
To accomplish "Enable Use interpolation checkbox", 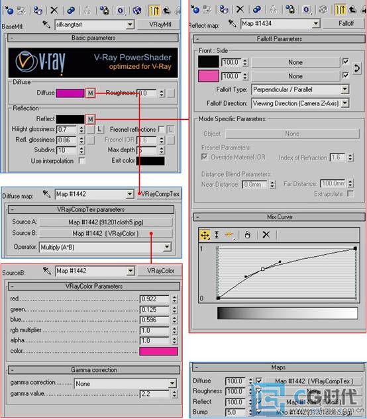I will point(82,161).
